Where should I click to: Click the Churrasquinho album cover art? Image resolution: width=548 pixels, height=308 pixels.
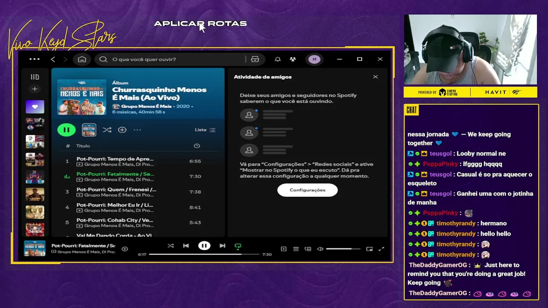pyautogui.click(x=82, y=97)
